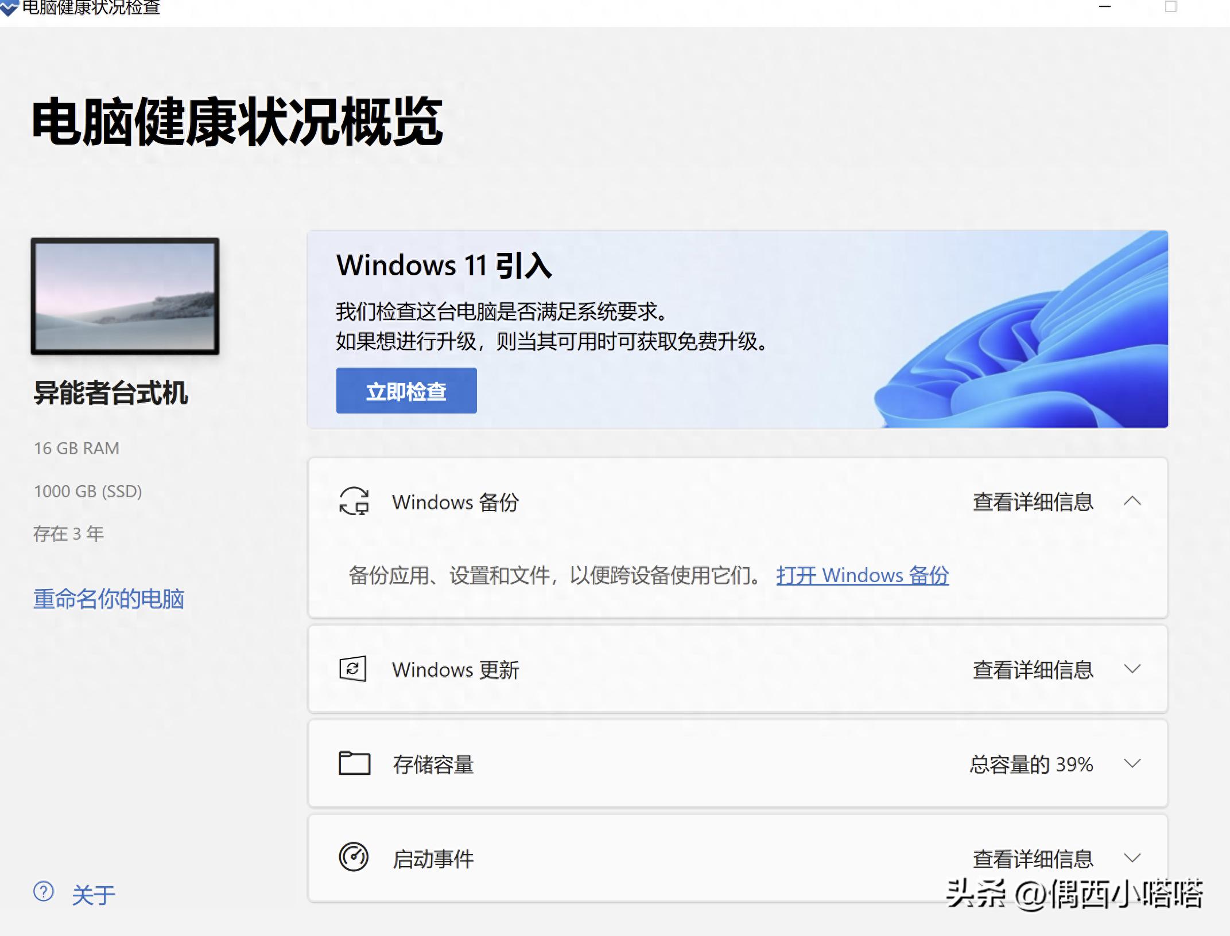
Task: Collapse the Windows 备份 section chevron
Action: (1132, 501)
